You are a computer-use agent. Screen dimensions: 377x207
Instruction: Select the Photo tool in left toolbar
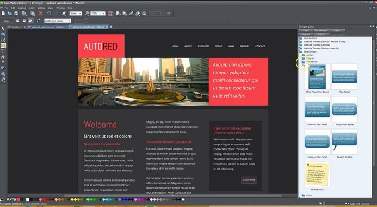point(3,34)
